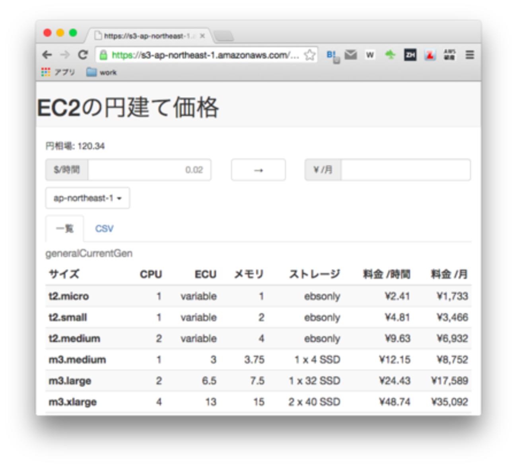Viewport: 517px width, 467px height.
Task: Click the ¥9.63 hourly price
Action: coord(397,338)
